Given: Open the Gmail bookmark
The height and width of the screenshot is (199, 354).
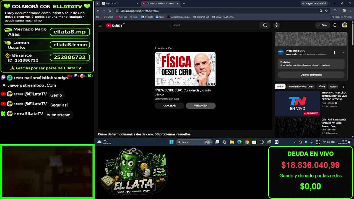Looking at the screenshot, I should pyautogui.click(x=108, y=17).
